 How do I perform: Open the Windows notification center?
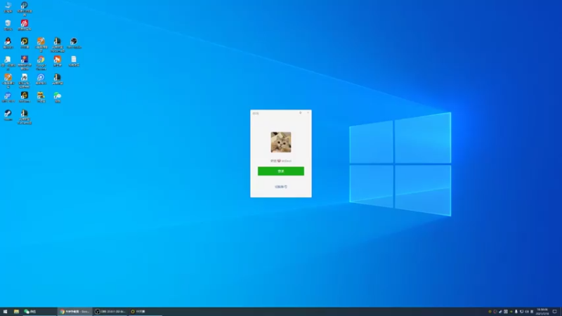(x=555, y=312)
